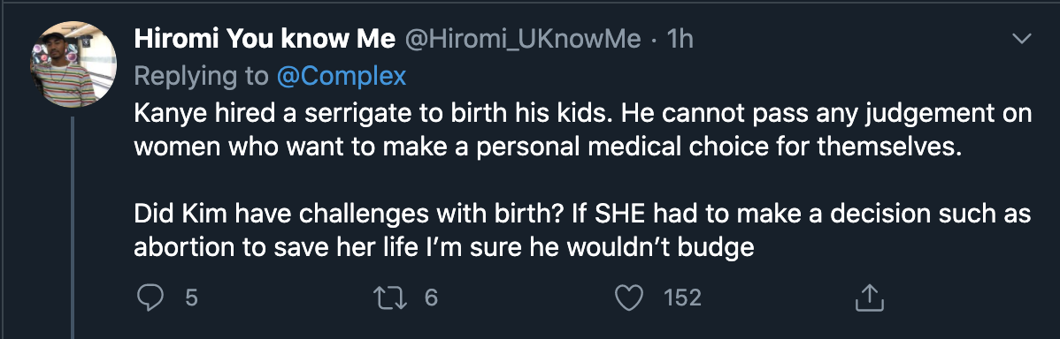Open Hiromi's profile picture avatar

[73, 64]
